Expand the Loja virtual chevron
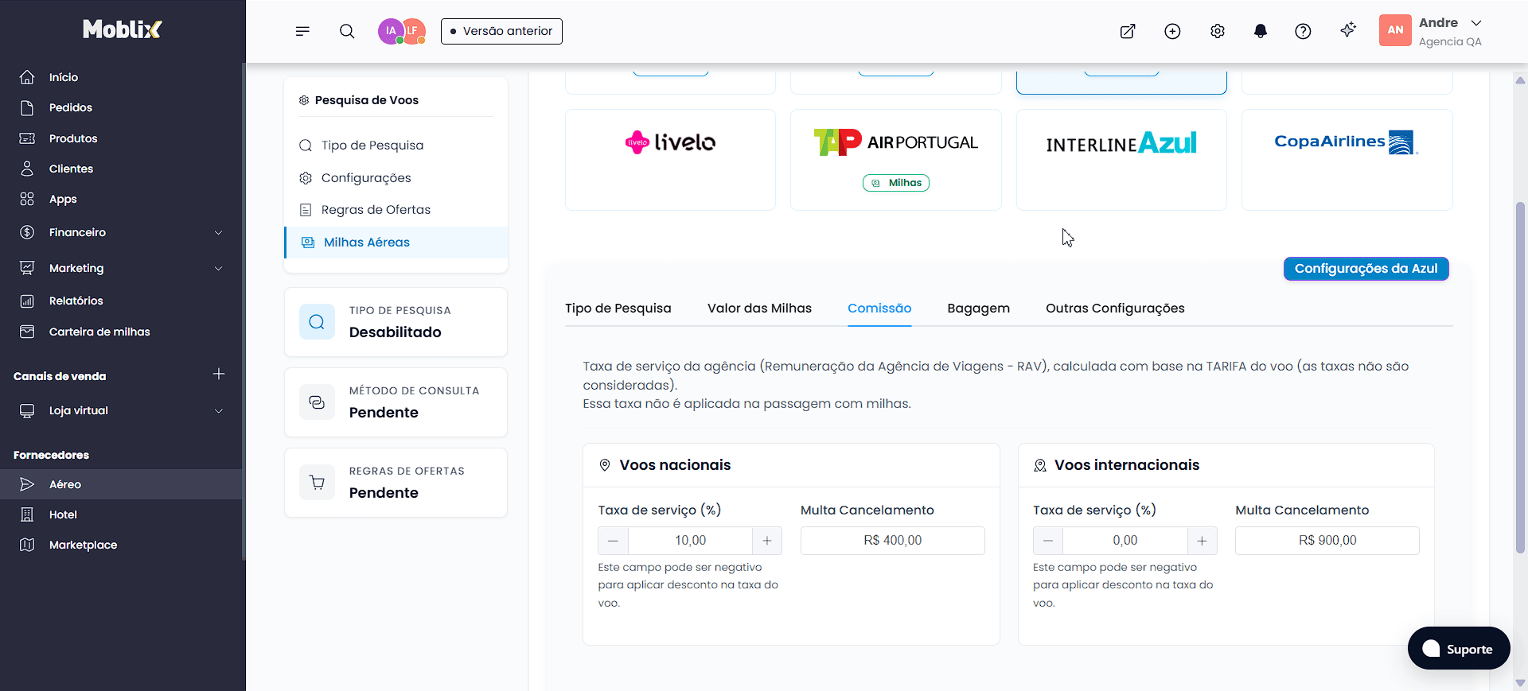Screen dimensions: 1528x691 (x=218, y=410)
